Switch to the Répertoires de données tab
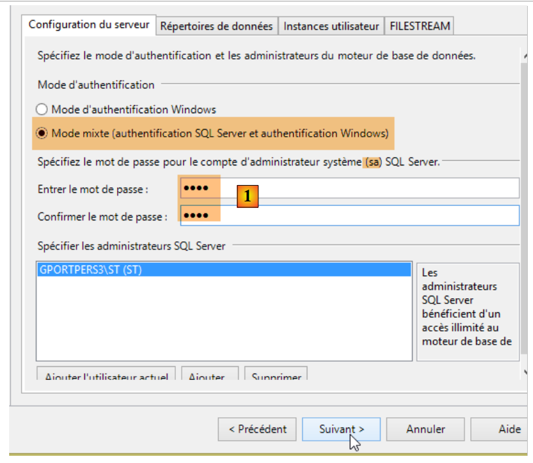 216,26
